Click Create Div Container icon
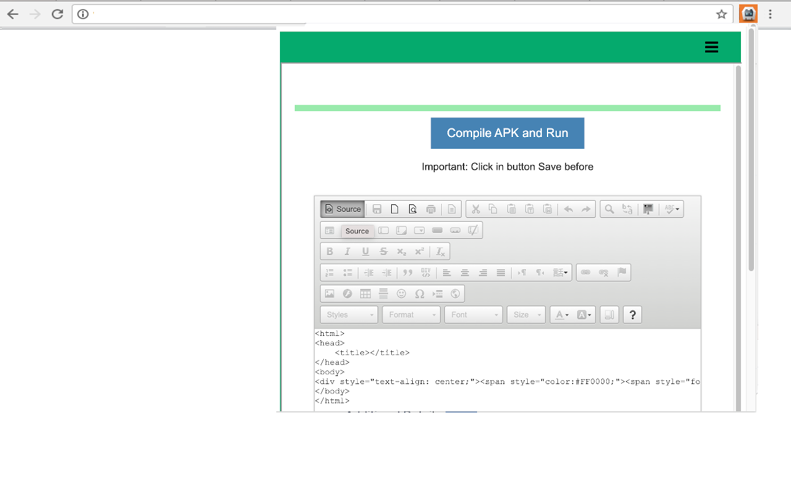 (x=426, y=272)
